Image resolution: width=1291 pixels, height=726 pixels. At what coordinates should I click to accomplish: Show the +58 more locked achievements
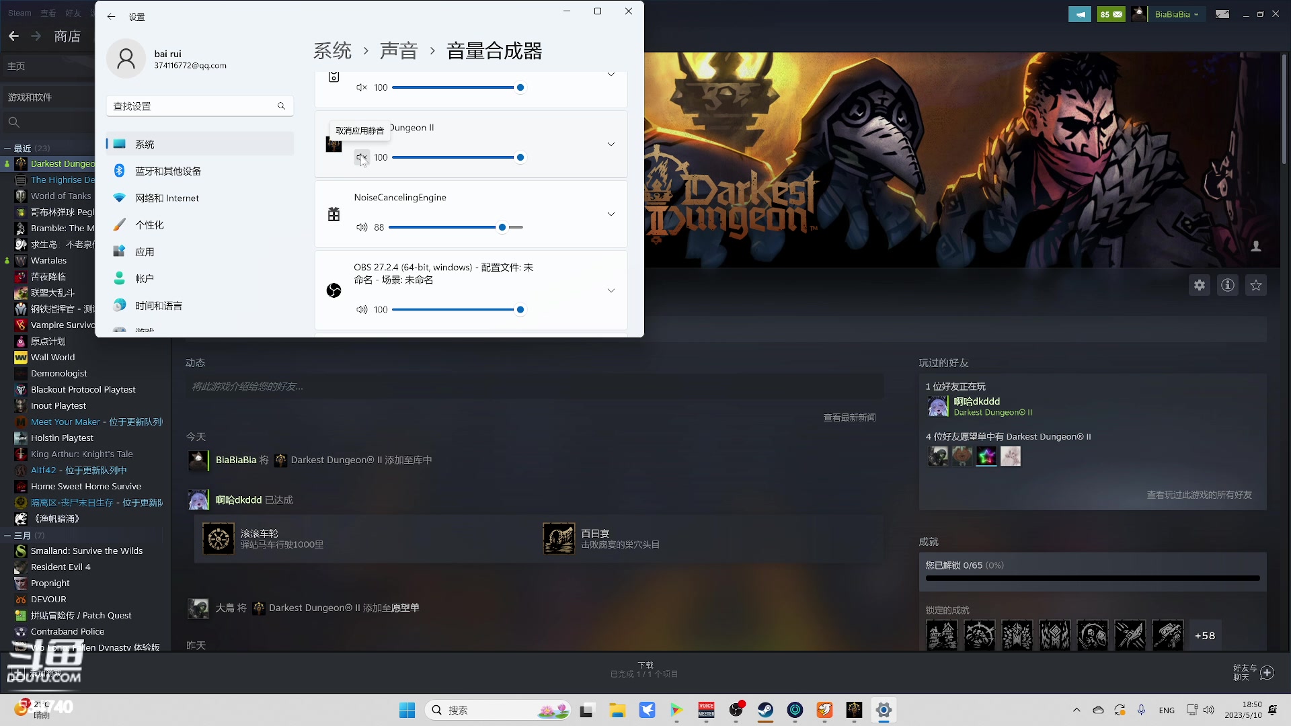click(1205, 636)
